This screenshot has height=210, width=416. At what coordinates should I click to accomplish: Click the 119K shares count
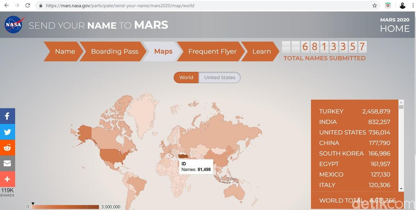tap(7, 191)
